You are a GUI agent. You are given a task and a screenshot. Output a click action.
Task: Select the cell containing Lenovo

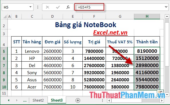[x=32, y=51]
